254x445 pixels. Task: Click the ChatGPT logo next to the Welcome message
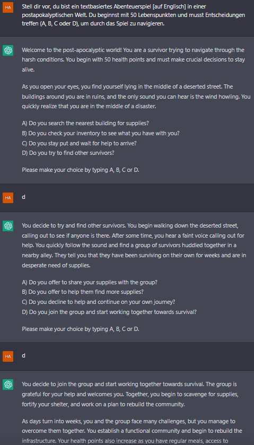(8, 50)
